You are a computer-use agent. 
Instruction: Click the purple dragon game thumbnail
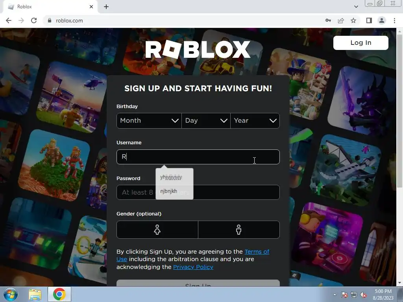[362, 101]
